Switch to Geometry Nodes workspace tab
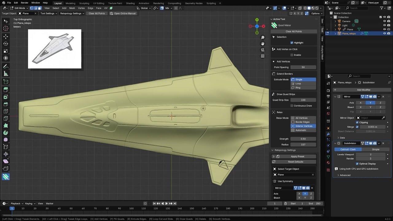Image resolution: width=393 pixels, height=221 pixels. point(194,3)
